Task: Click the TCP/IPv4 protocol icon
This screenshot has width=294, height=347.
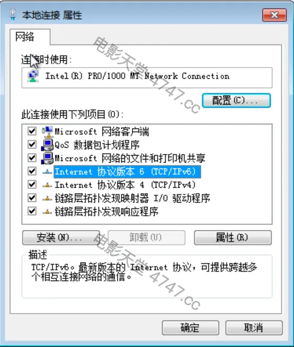Action: 47,185
